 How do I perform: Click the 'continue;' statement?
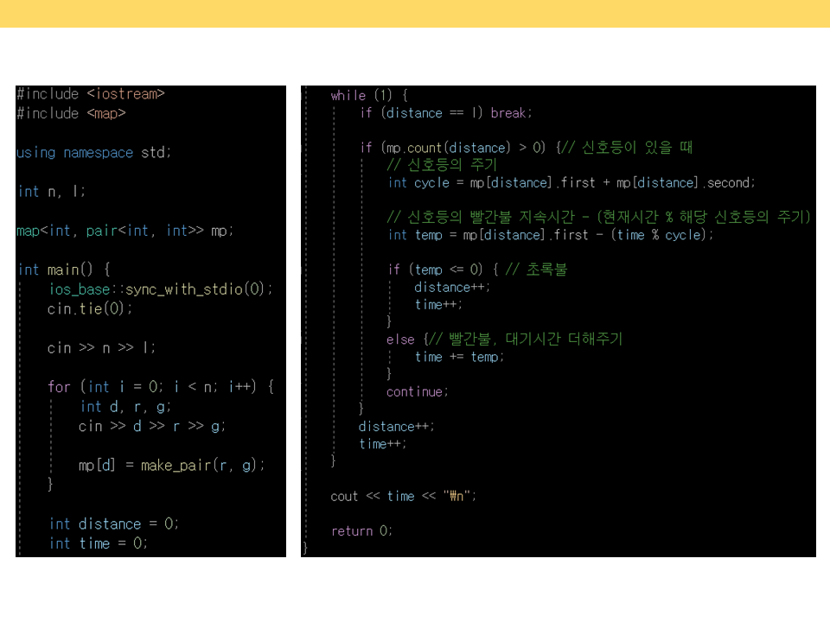point(417,392)
